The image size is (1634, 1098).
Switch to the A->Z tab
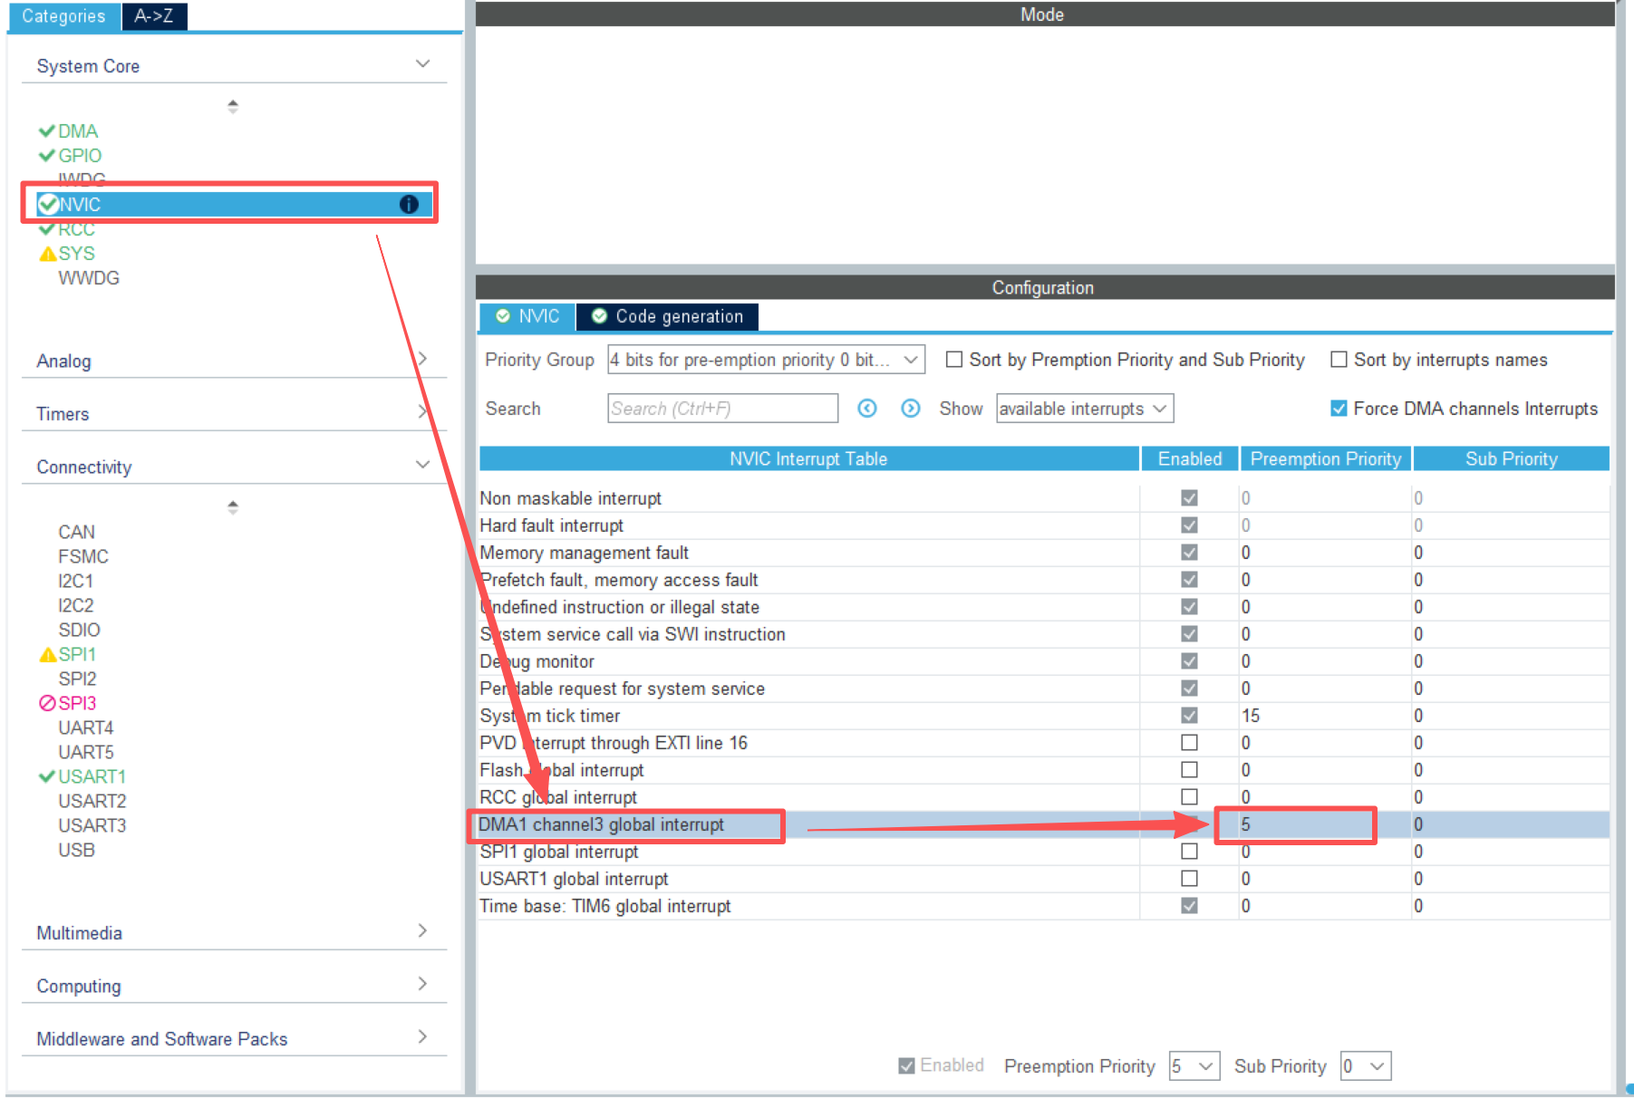tap(154, 16)
